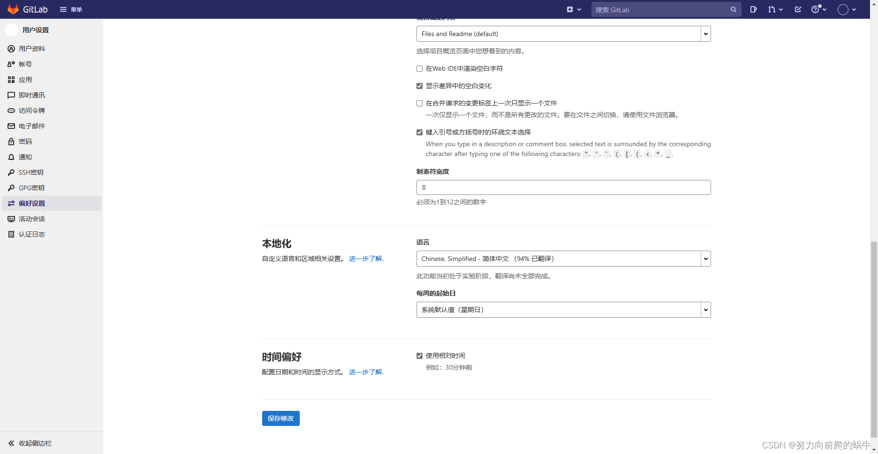878x454 pixels.
Task: Click 进一步了解 link under 时间偏好
Action: pos(366,372)
